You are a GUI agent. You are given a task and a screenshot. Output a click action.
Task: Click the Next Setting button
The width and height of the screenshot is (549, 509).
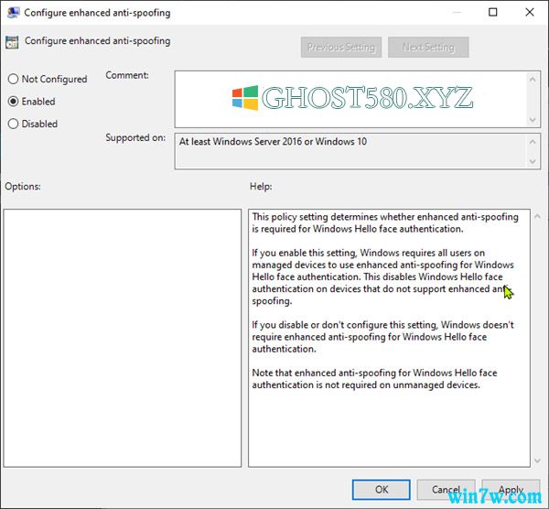pos(428,47)
